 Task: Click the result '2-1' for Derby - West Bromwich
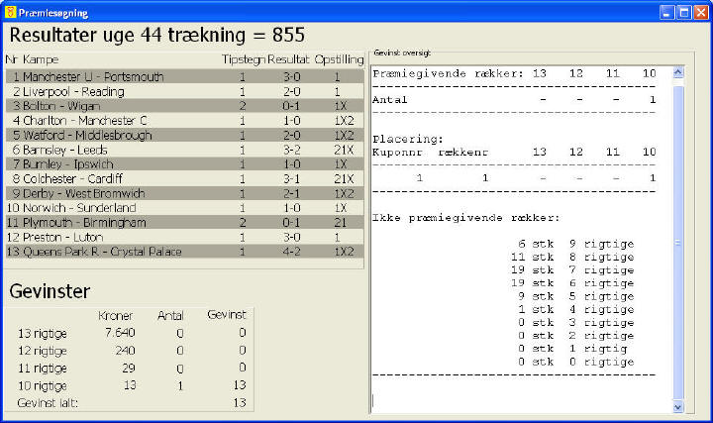pos(291,193)
